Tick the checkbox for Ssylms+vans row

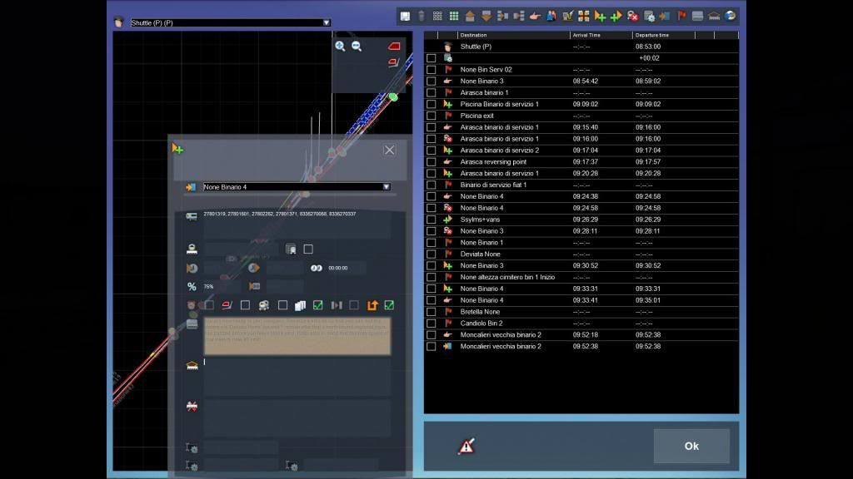tap(431, 220)
